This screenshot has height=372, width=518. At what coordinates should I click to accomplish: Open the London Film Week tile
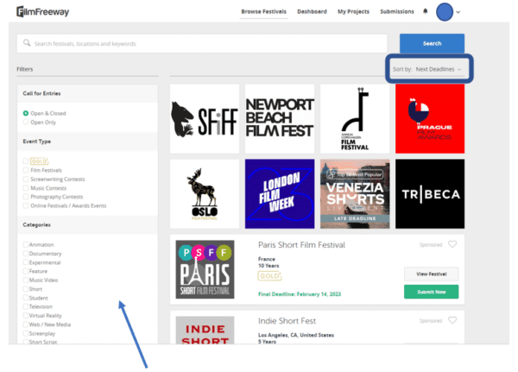click(x=280, y=194)
